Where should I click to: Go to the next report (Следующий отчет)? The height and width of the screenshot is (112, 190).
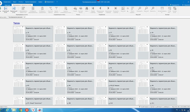coord(6,10)
